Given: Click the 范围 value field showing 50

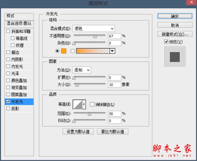Looking at the screenshot, I should click(114, 114).
